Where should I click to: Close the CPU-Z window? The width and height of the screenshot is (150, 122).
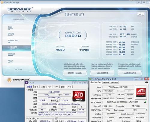coord(85,83)
